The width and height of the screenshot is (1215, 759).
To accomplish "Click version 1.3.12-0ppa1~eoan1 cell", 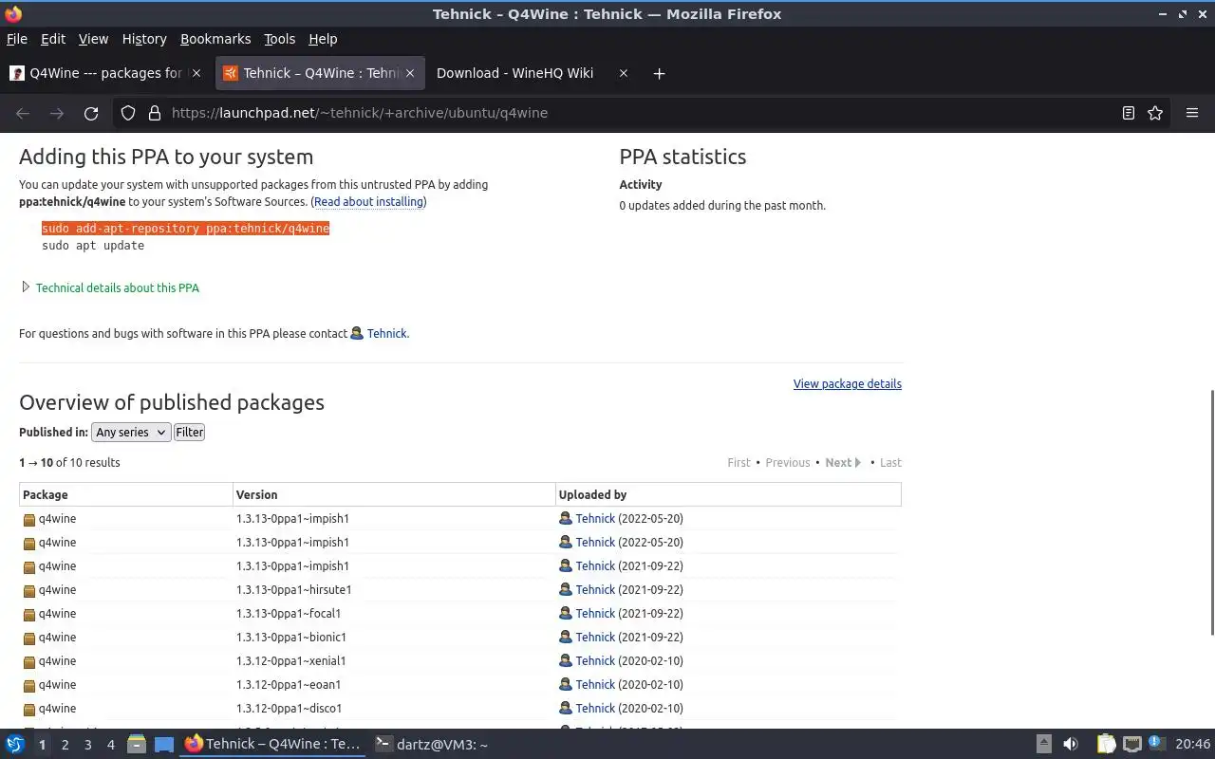I will click(x=289, y=685).
